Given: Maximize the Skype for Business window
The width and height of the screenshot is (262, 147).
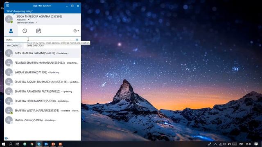Looking at the screenshot, I should pos(72,6).
